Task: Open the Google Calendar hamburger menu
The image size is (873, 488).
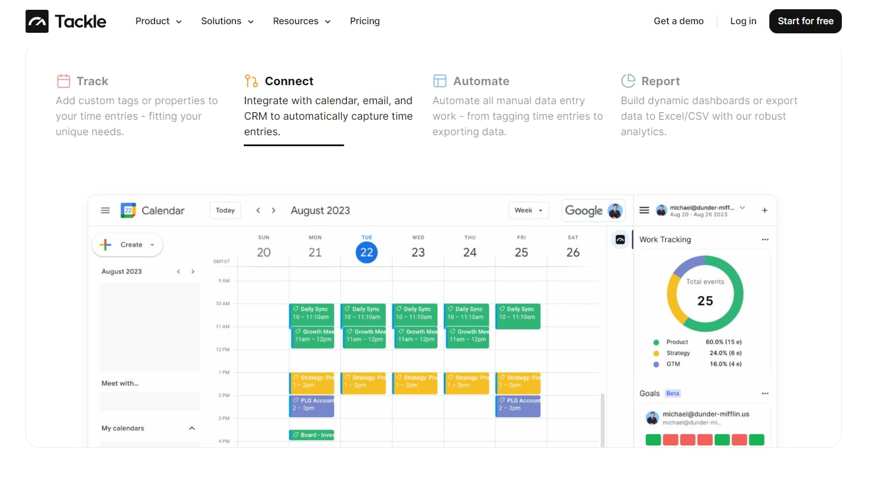Action: point(105,210)
